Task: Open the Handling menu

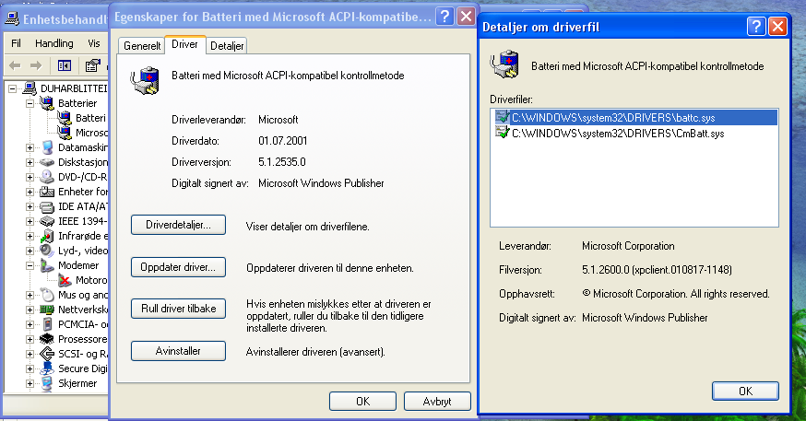Action: (54, 43)
